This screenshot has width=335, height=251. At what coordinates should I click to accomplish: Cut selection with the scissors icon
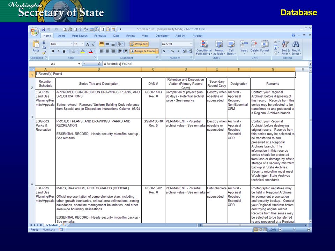tap(44, 42)
